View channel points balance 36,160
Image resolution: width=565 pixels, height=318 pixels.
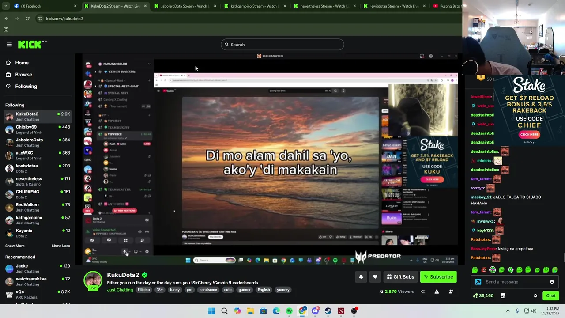pyautogui.click(x=483, y=295)
